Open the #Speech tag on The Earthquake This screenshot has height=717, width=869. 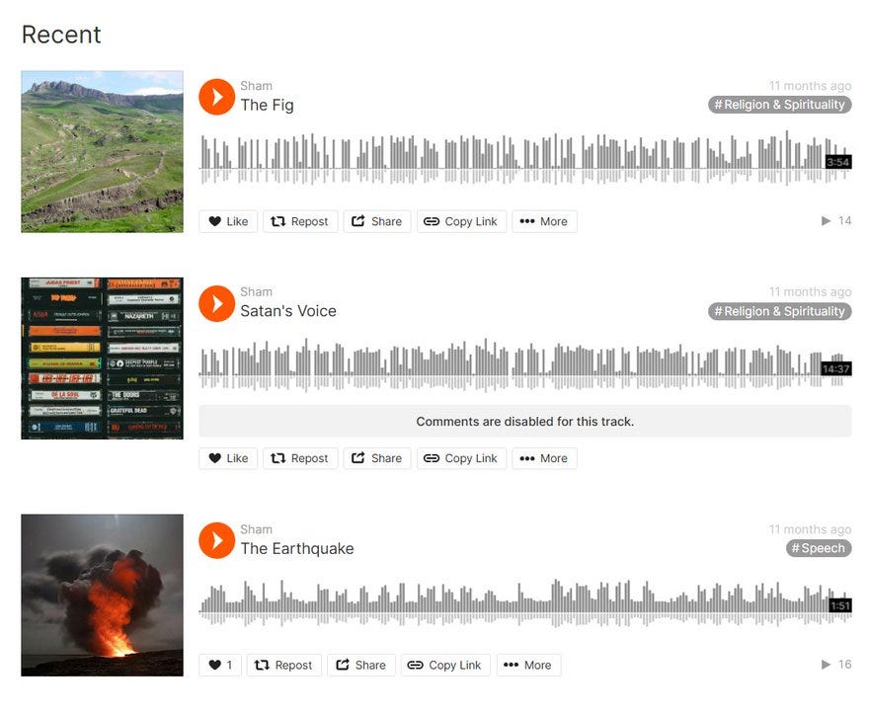click(x=819, y=548)
